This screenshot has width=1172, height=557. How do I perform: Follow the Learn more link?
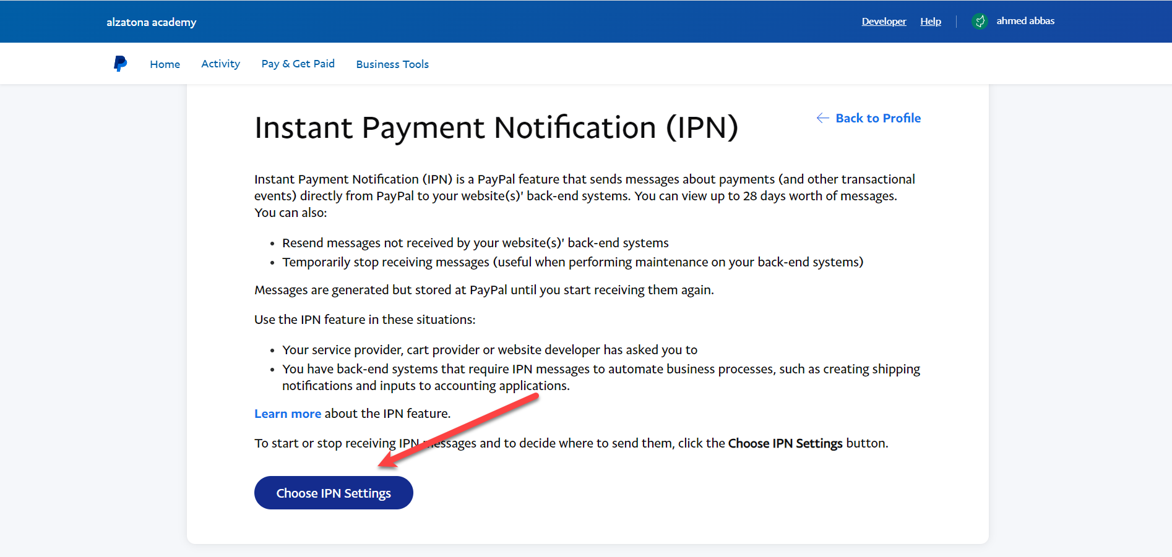(x=288, y=414)
